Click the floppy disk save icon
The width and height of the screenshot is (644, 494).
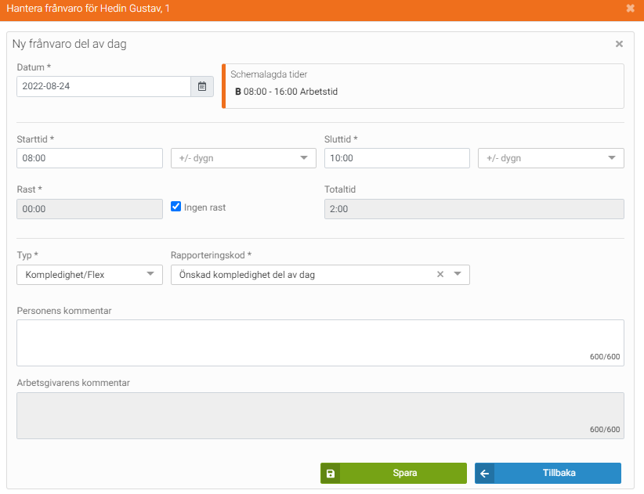pyautogui.click(x=331, y=474)
